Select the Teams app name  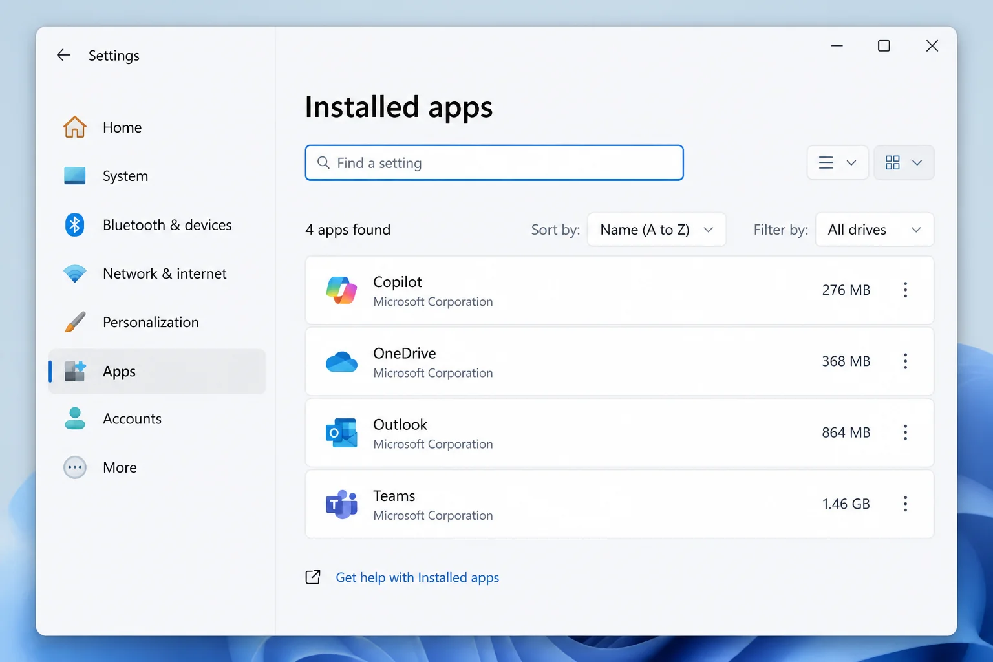point(394,496)
